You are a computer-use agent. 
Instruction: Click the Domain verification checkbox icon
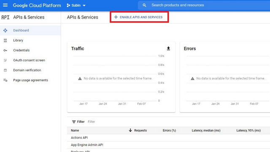tap(5, 70)
